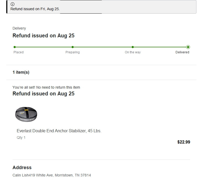Click the 1 item(s) section header
The image size is (209, 195).
tap(21, 72)
